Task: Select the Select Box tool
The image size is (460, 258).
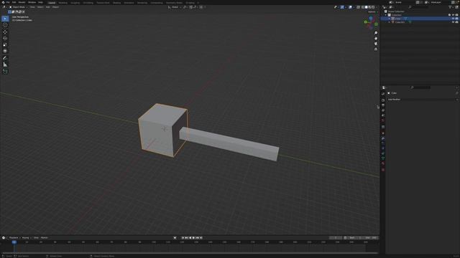Action: pos(5,19)
